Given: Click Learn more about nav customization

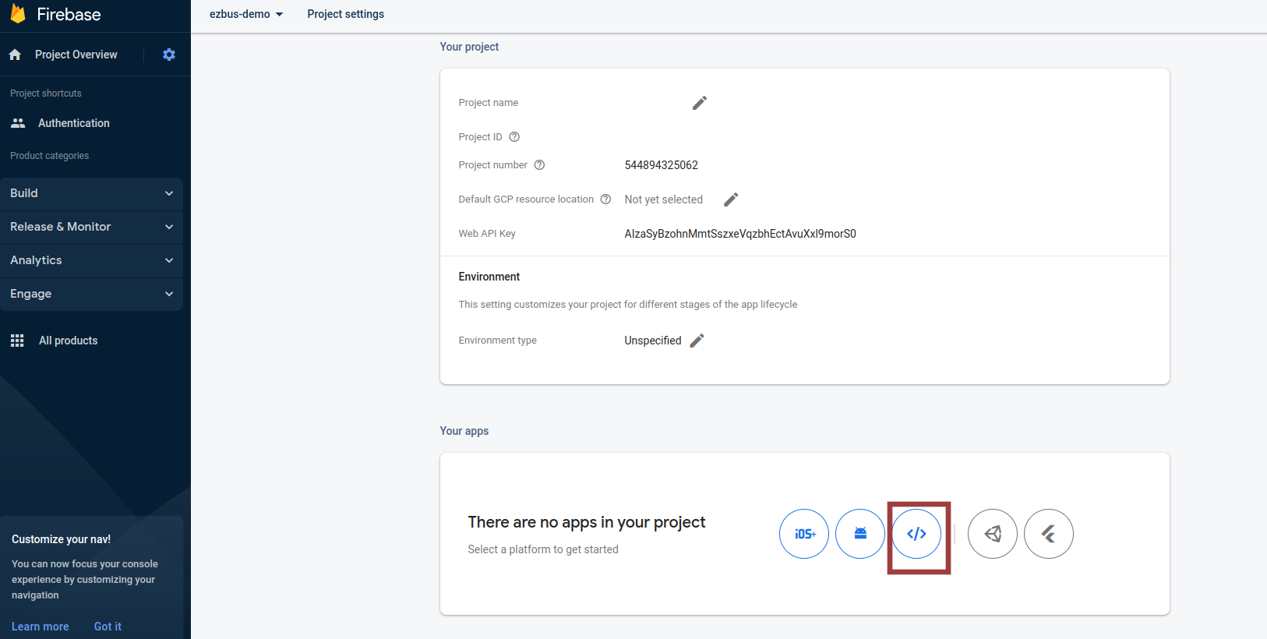Looking at the screenshot, I should click(41, 627).
